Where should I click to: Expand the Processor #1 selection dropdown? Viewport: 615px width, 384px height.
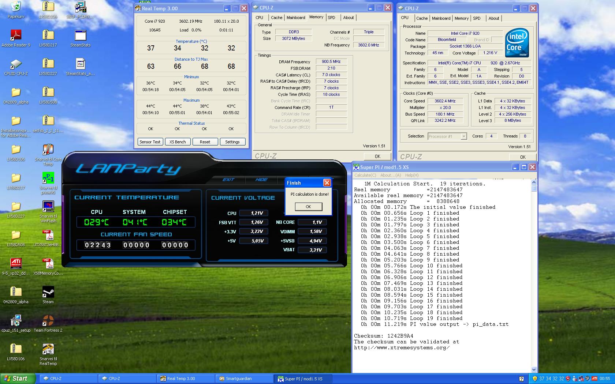pos(463,136)
